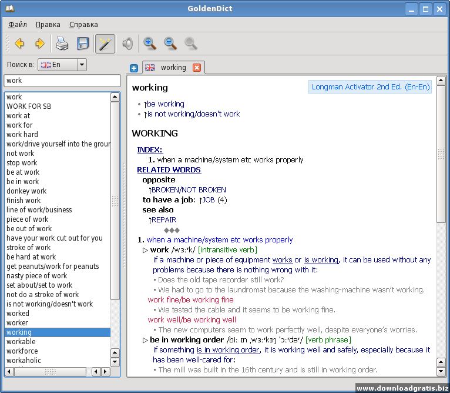Save the article with the floppy disk icon
The image size is (450, 393).
83,44
